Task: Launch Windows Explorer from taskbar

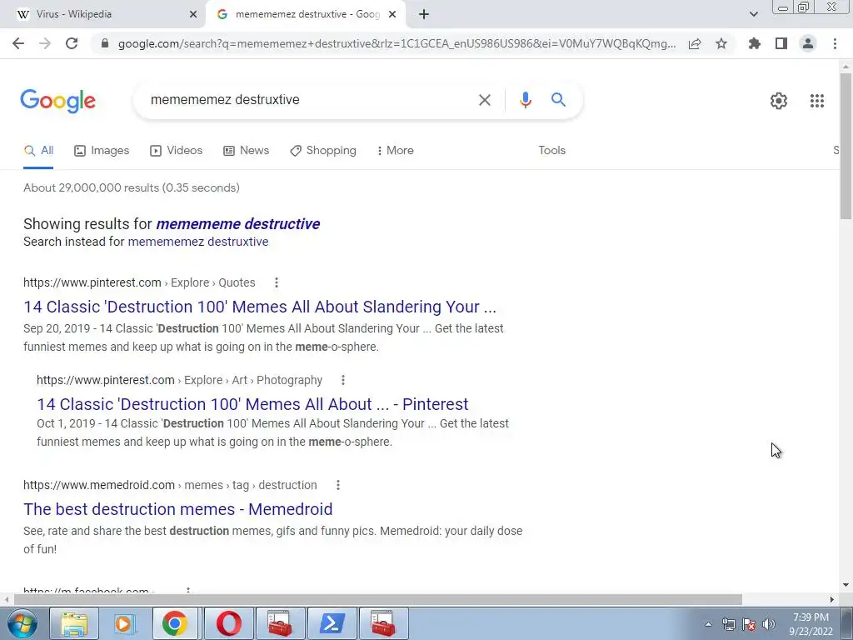Action: point(74,623)
